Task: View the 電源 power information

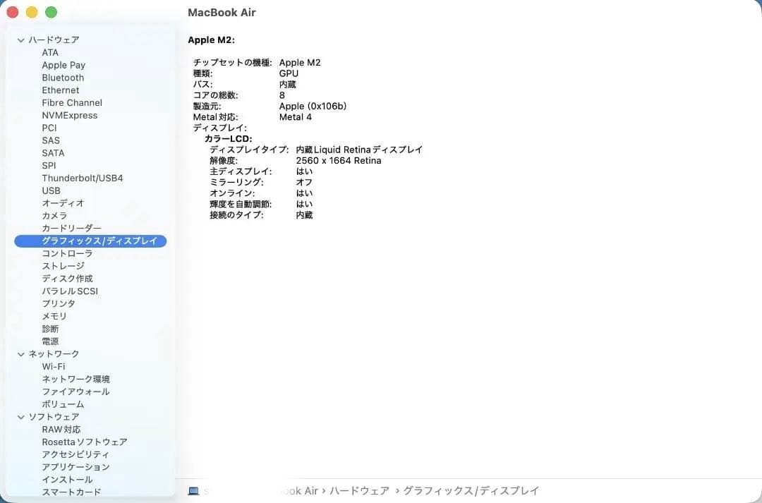Action: pyautogui.click(x=51, y=341)
